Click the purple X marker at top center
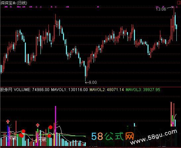Image resolution: width=181 pixels, height=148 pixels. click(x=98, y=7)
